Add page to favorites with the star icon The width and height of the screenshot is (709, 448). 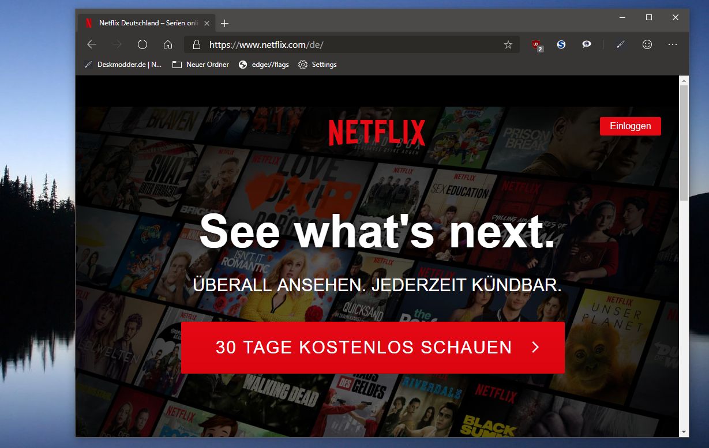pos(508,44)
